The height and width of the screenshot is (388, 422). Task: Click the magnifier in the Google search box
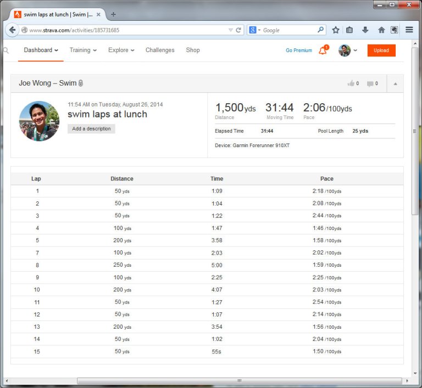[320, 30]
